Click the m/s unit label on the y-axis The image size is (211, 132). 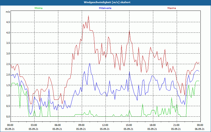coord(8,12)
